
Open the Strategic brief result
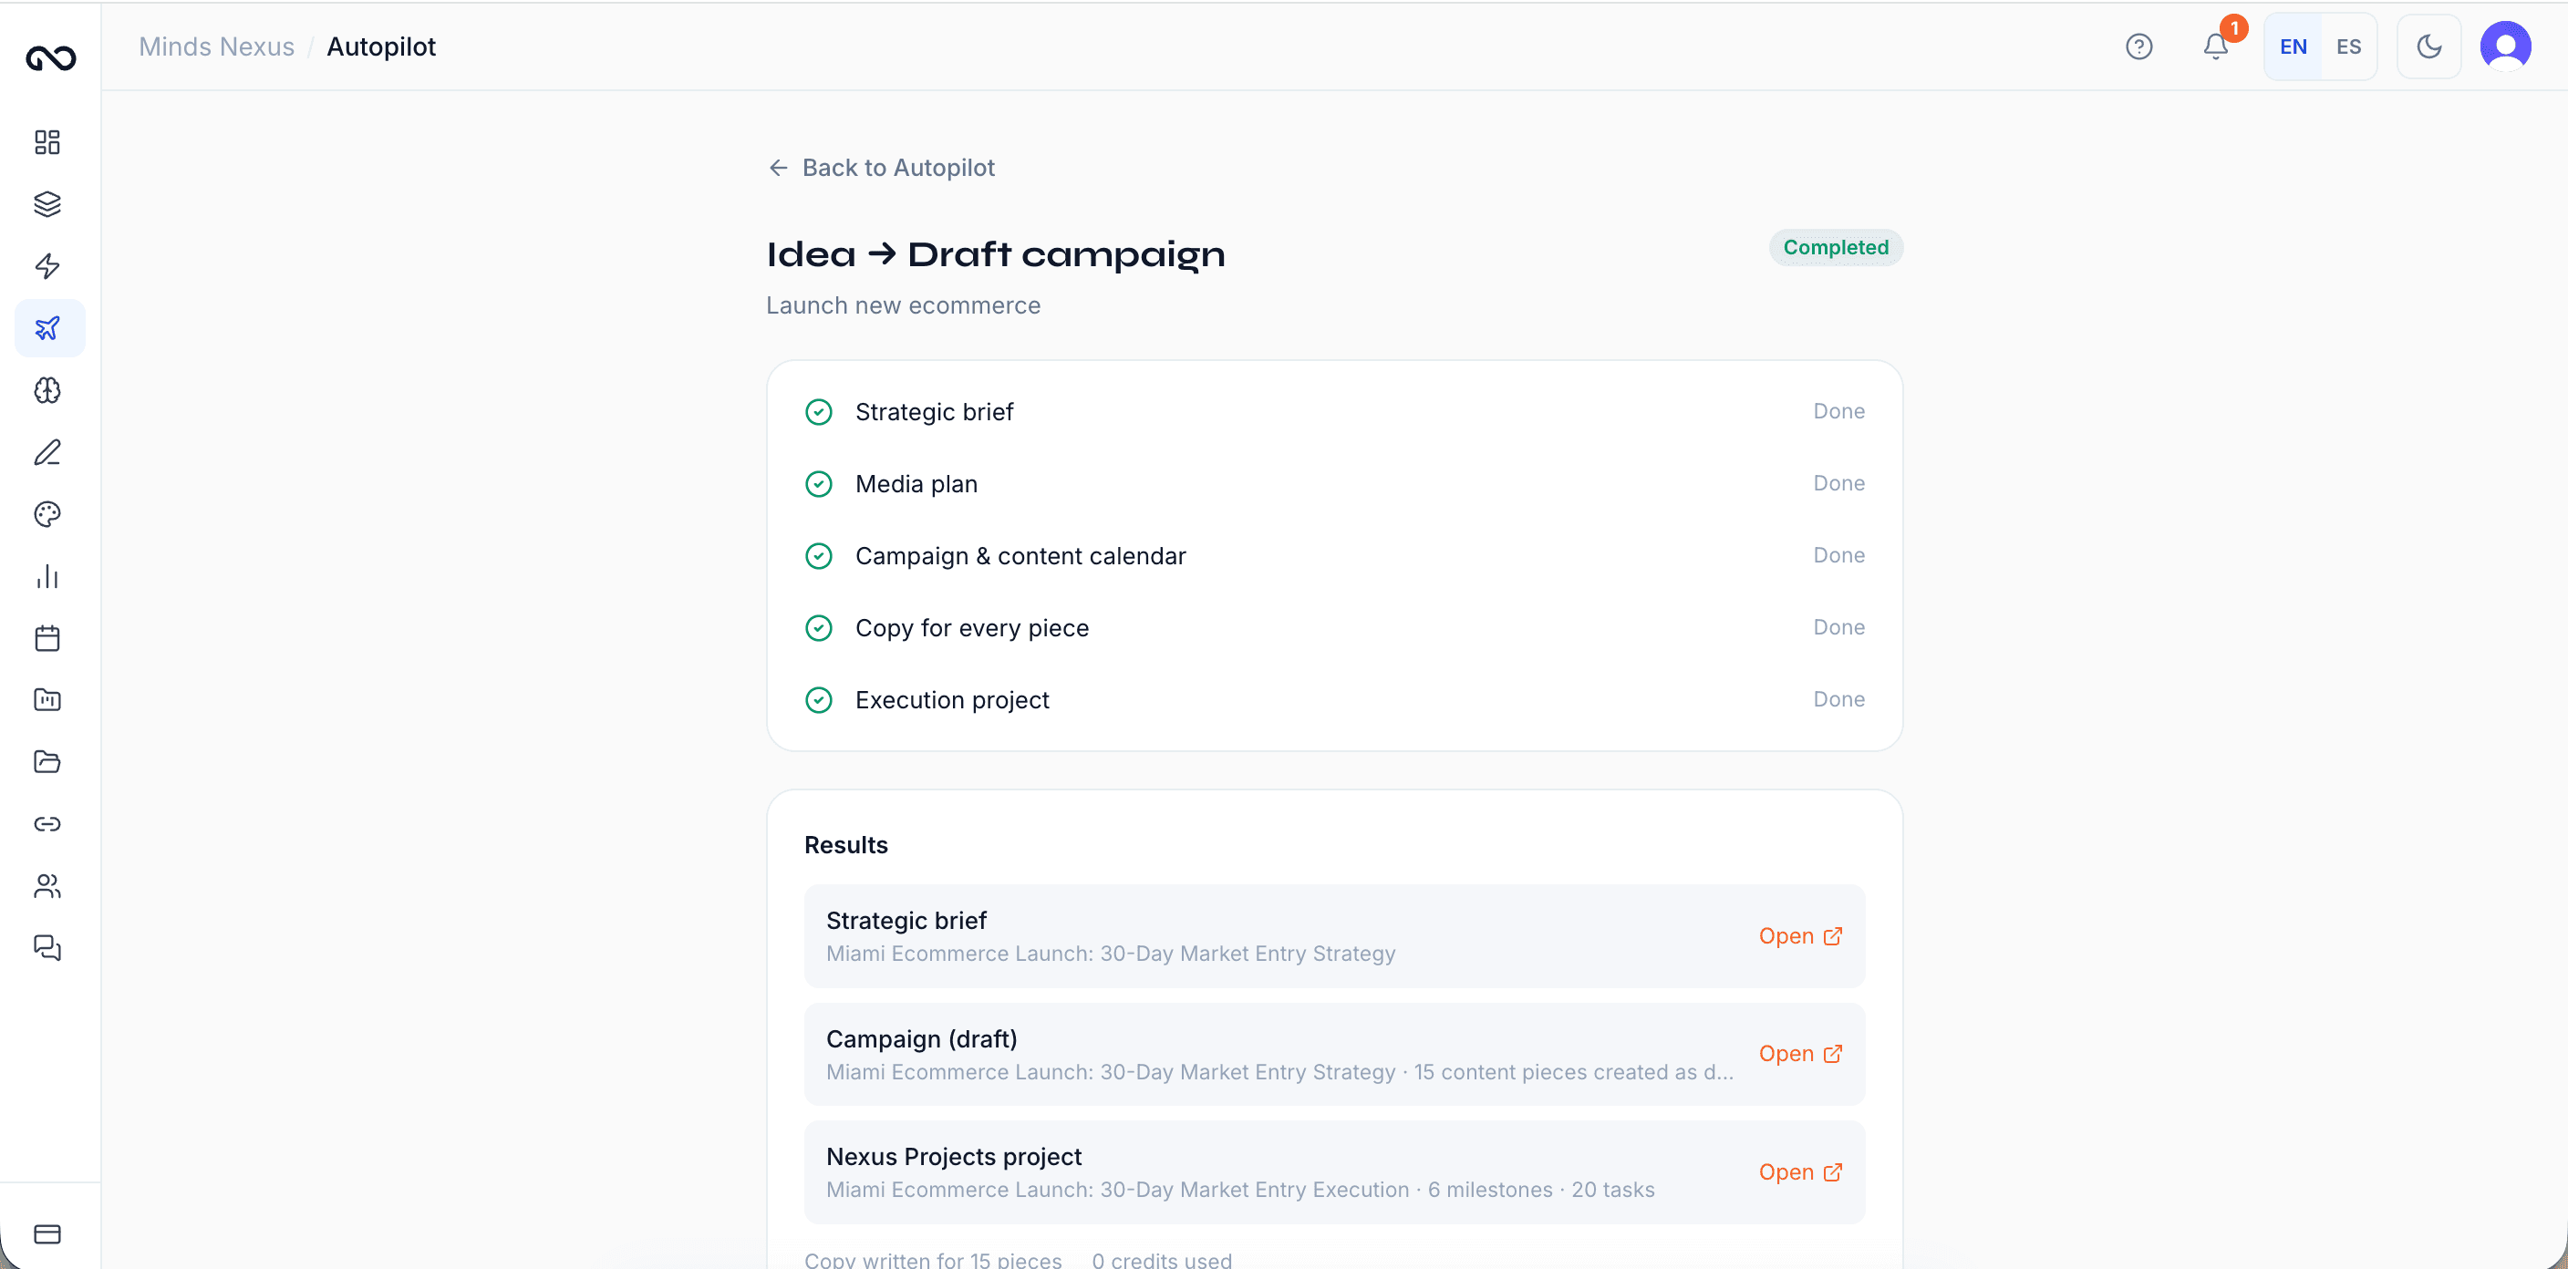point(1799,936)
